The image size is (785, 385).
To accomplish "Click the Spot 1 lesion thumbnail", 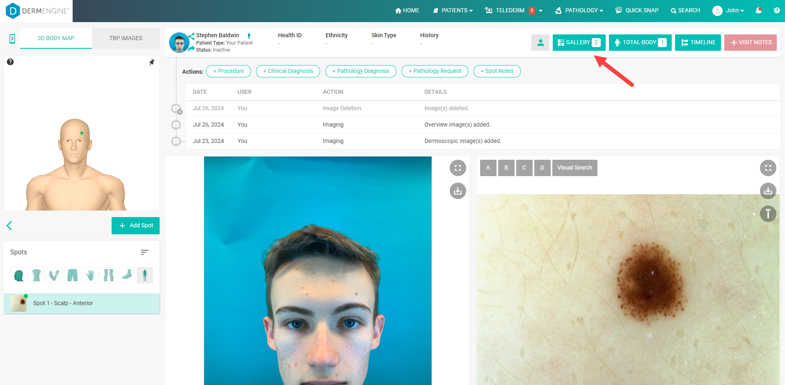I will click(x=18, y=303).
